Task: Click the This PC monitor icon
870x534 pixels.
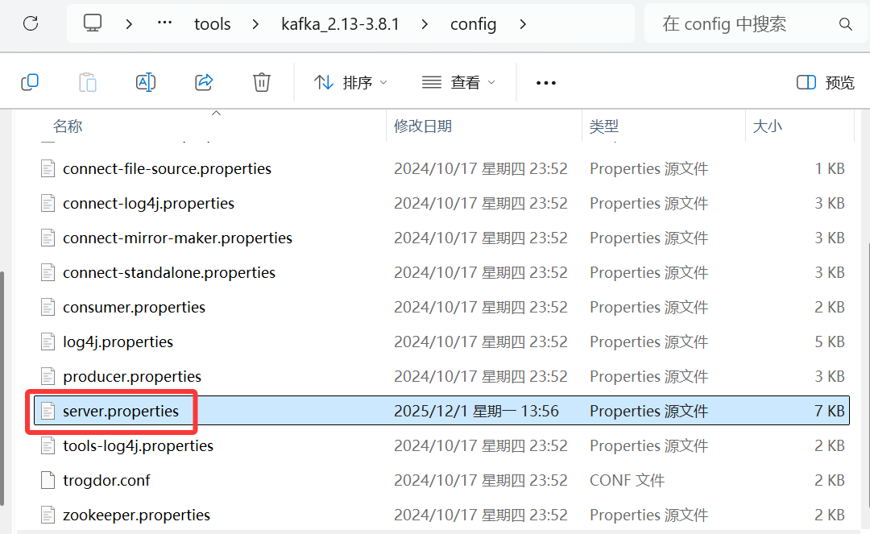Action: click(x=93, y=23)
